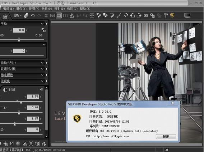Toggle side-by-side compare view
Screen dimensions: 204x152
coord(65,15)
